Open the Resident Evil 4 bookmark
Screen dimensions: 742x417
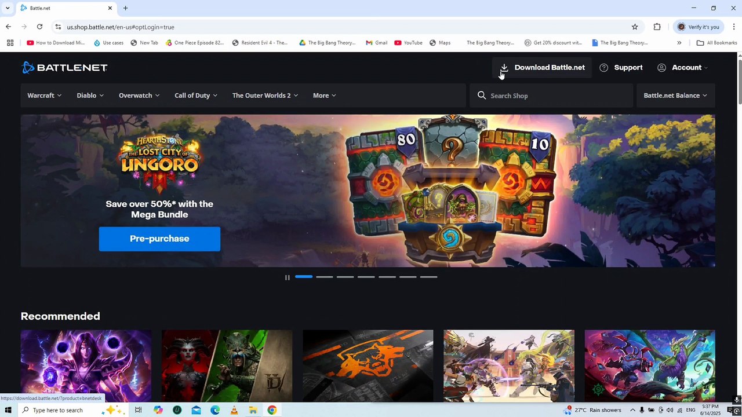260,43
